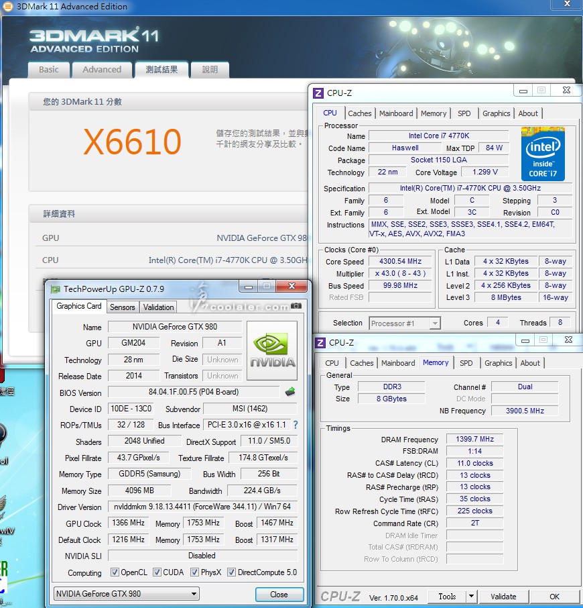This screenshot has width=583, height=608.
Task: Select the 說明 tab in 3DMark
Action: click(x=210, y=70)
